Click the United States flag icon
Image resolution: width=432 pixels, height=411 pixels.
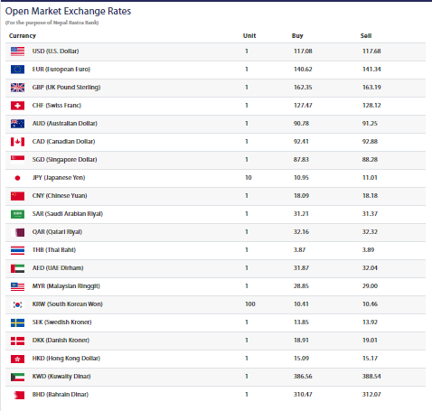17,51
